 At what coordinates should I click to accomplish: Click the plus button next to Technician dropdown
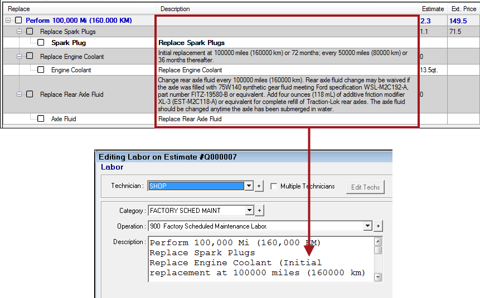[259, 186]
